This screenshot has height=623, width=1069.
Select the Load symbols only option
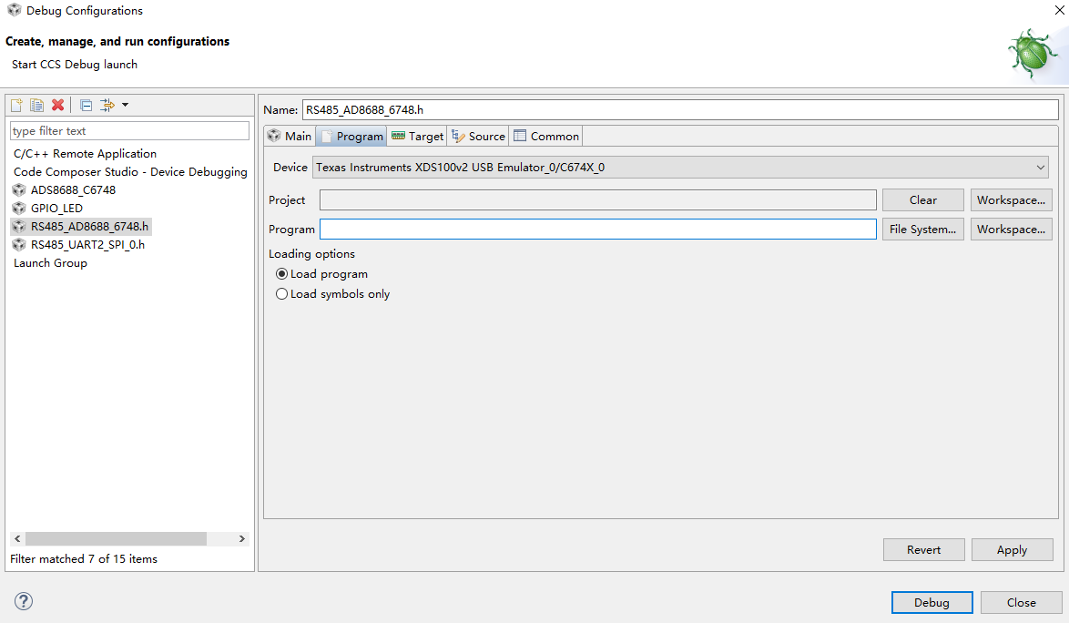282,293
